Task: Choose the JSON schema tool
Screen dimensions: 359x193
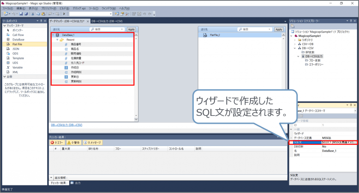Action: 15,49
